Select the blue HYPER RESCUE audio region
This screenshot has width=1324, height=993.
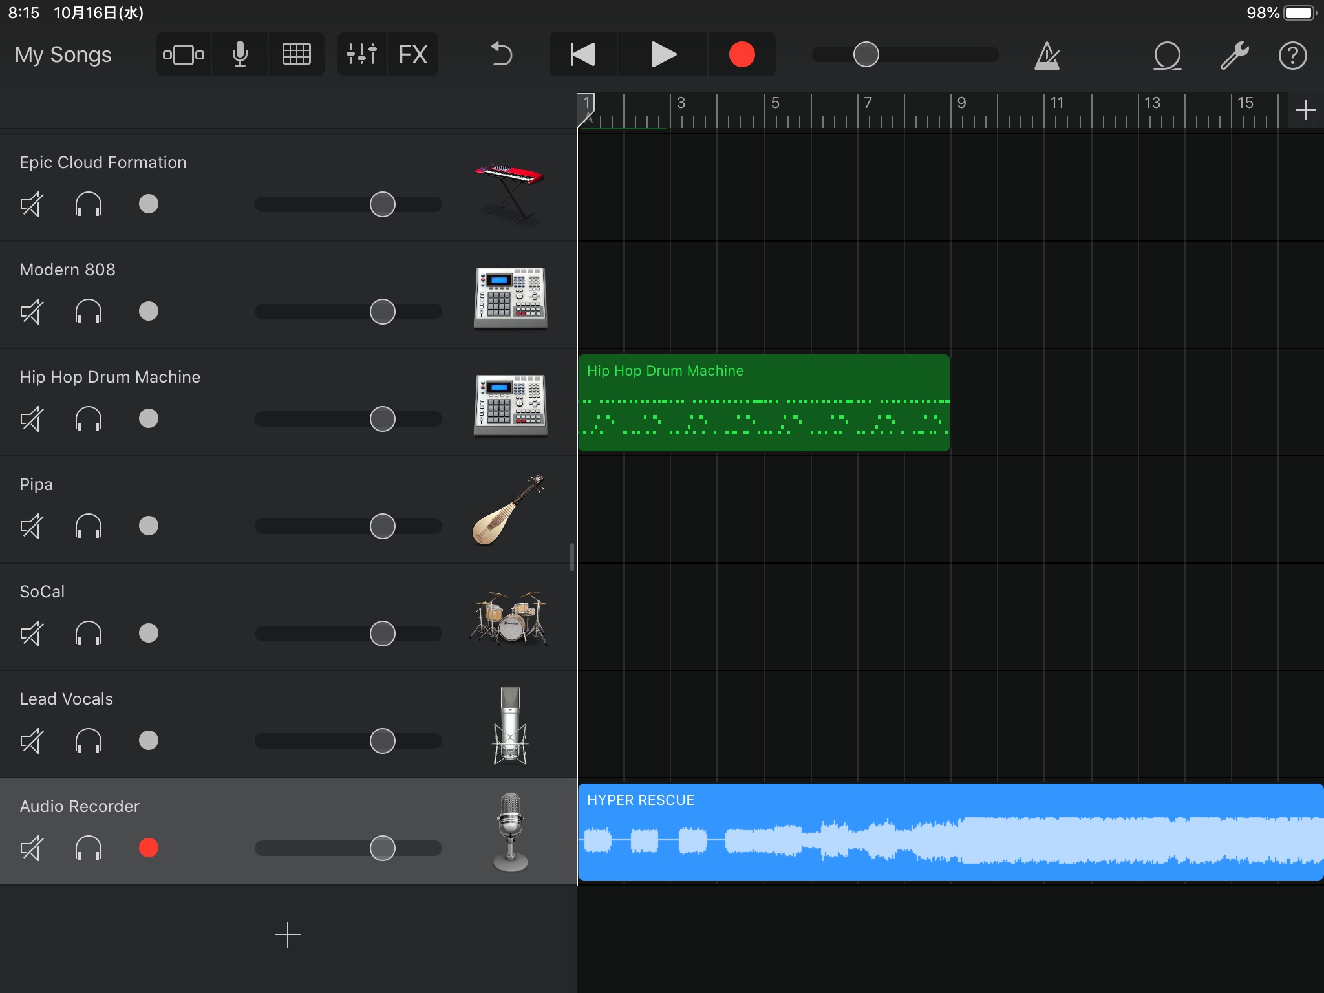click(951, 832)
